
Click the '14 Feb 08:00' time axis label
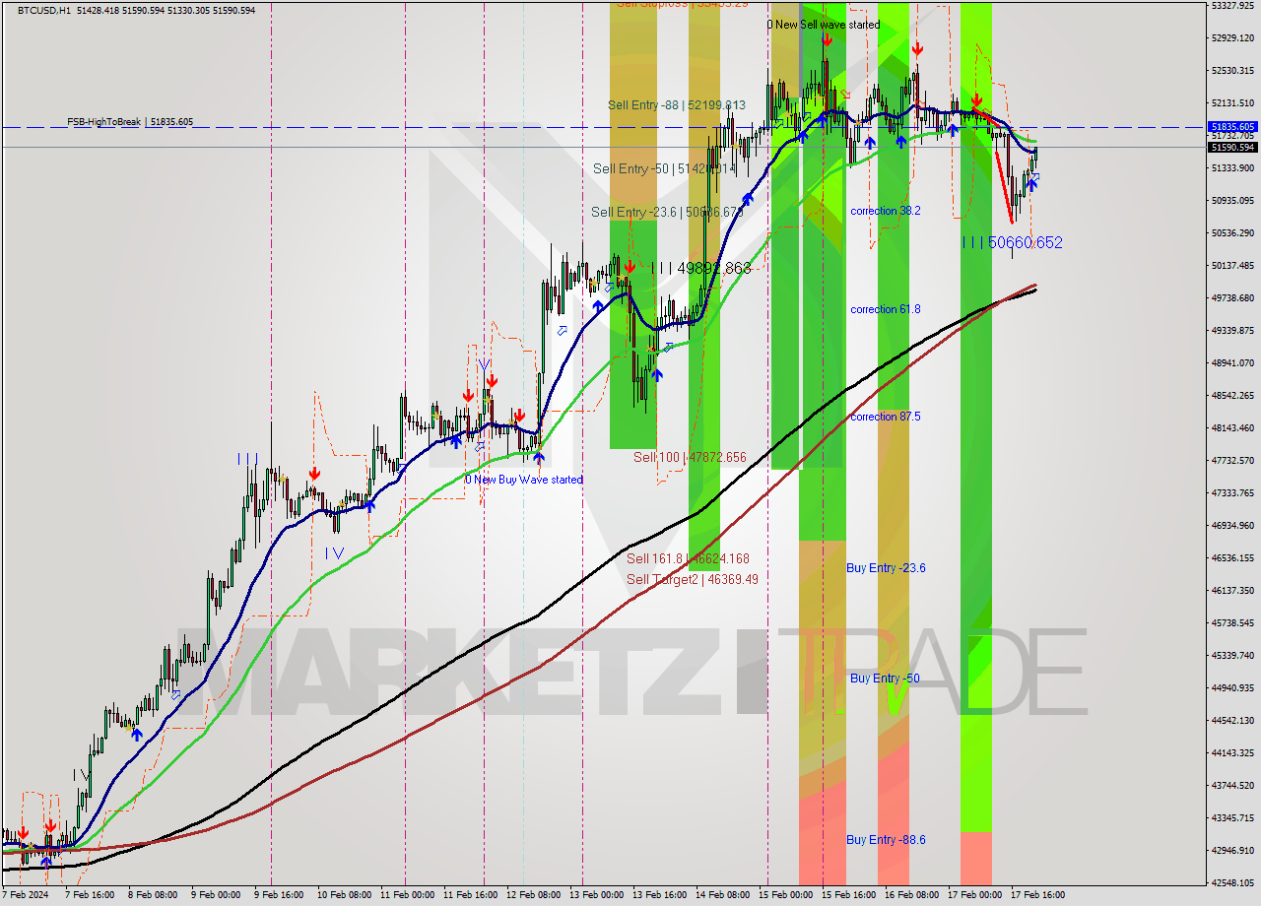[722, 896]
